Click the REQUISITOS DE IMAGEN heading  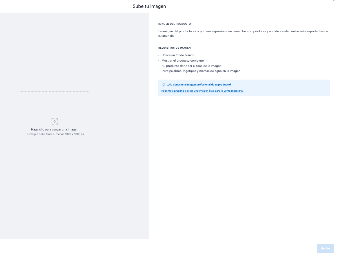(174, 48)
